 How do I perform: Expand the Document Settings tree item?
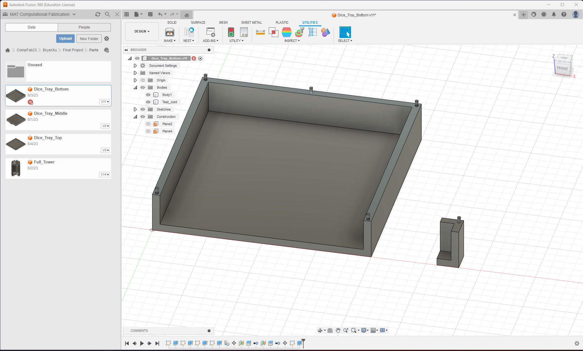(135, 65)
